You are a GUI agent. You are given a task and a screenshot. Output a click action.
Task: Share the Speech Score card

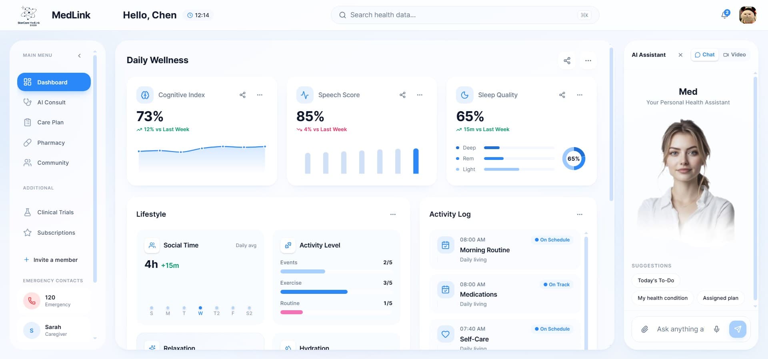[402, 95]
